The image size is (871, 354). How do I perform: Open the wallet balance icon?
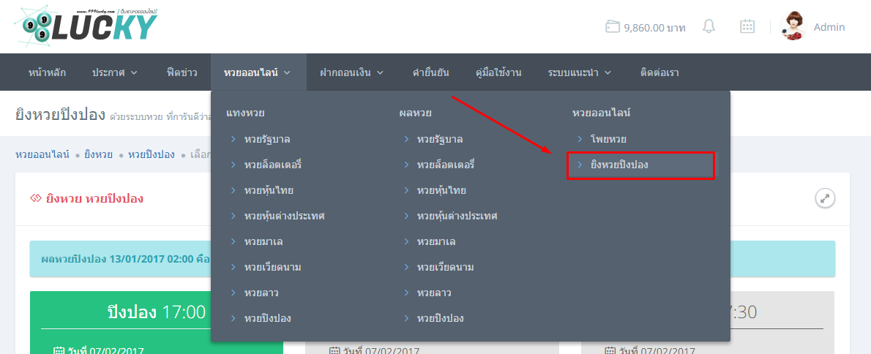pyautogui.click(x=612, y=27)
